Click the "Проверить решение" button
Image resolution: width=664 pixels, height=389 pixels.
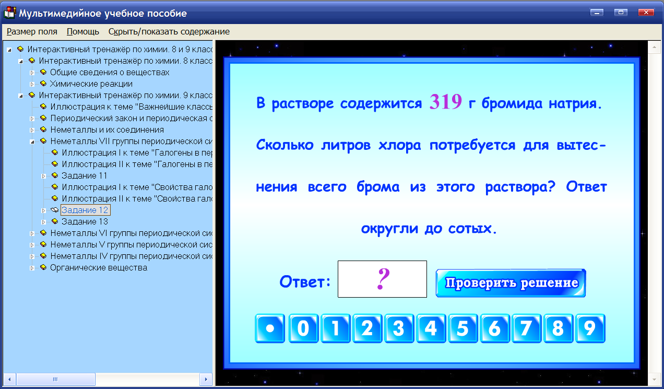pyautogui.click(x=510, y=282)
